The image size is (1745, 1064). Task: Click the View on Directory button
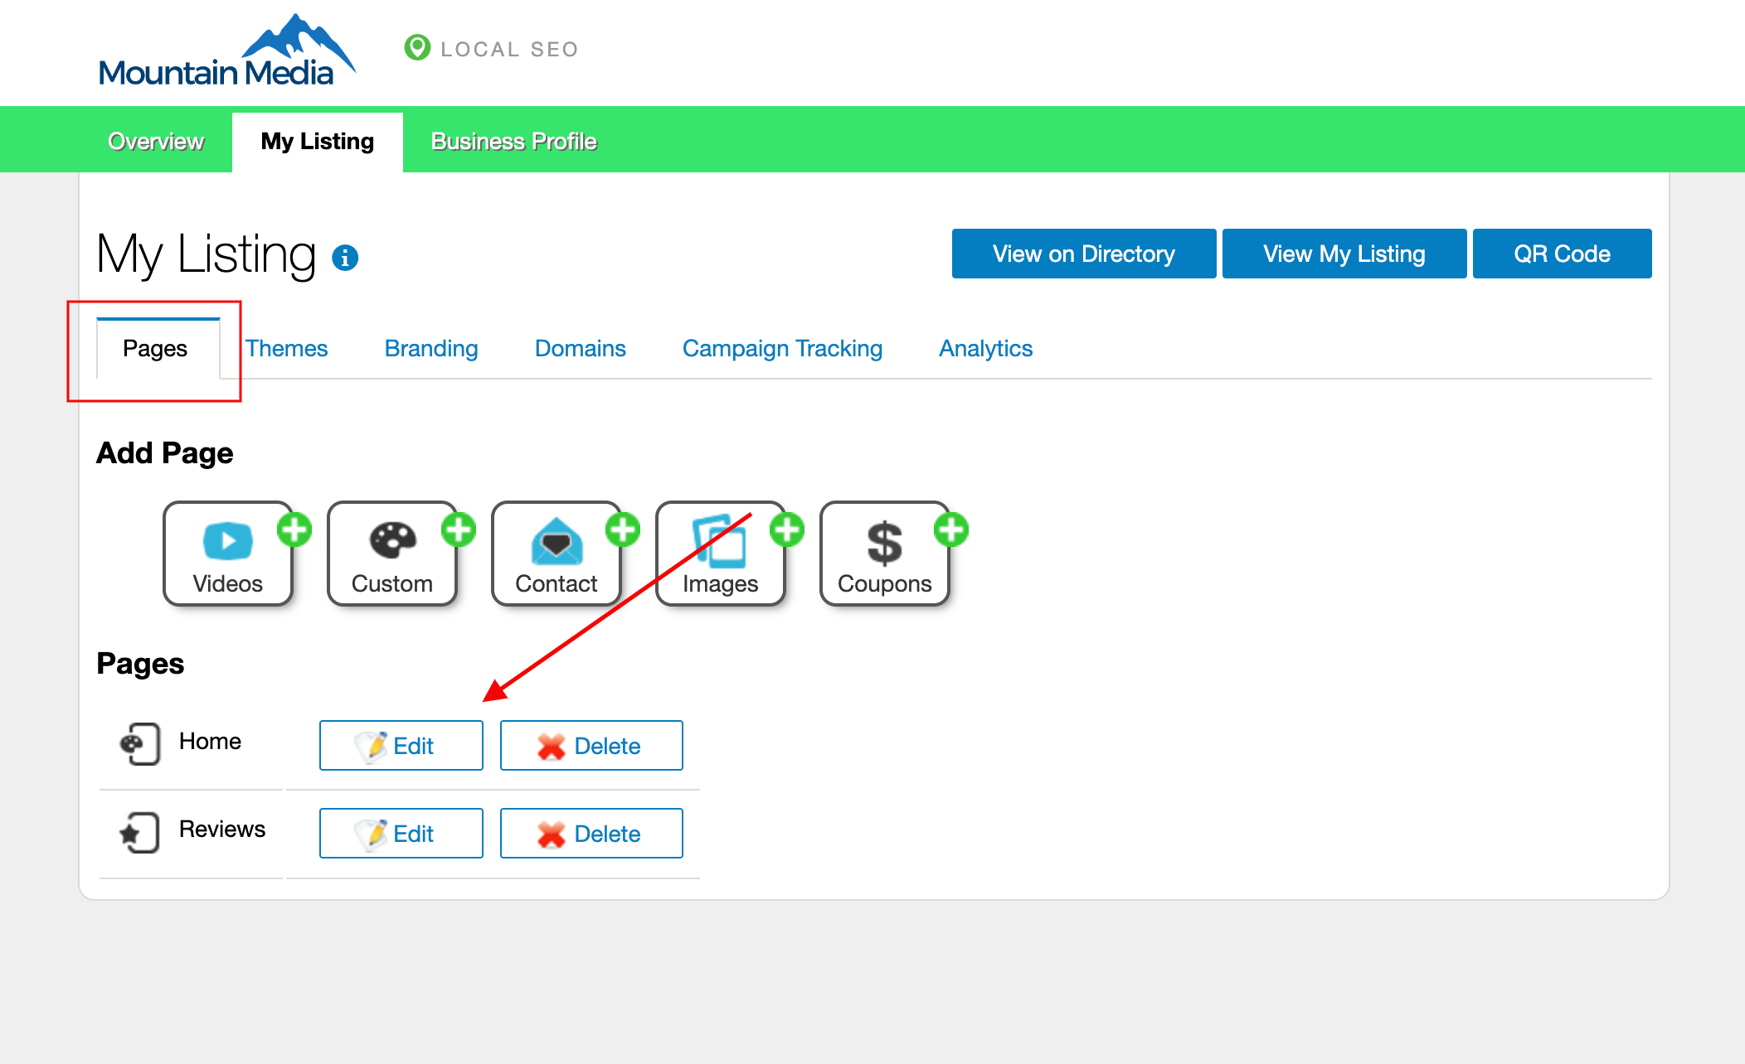pos(1083,254)
